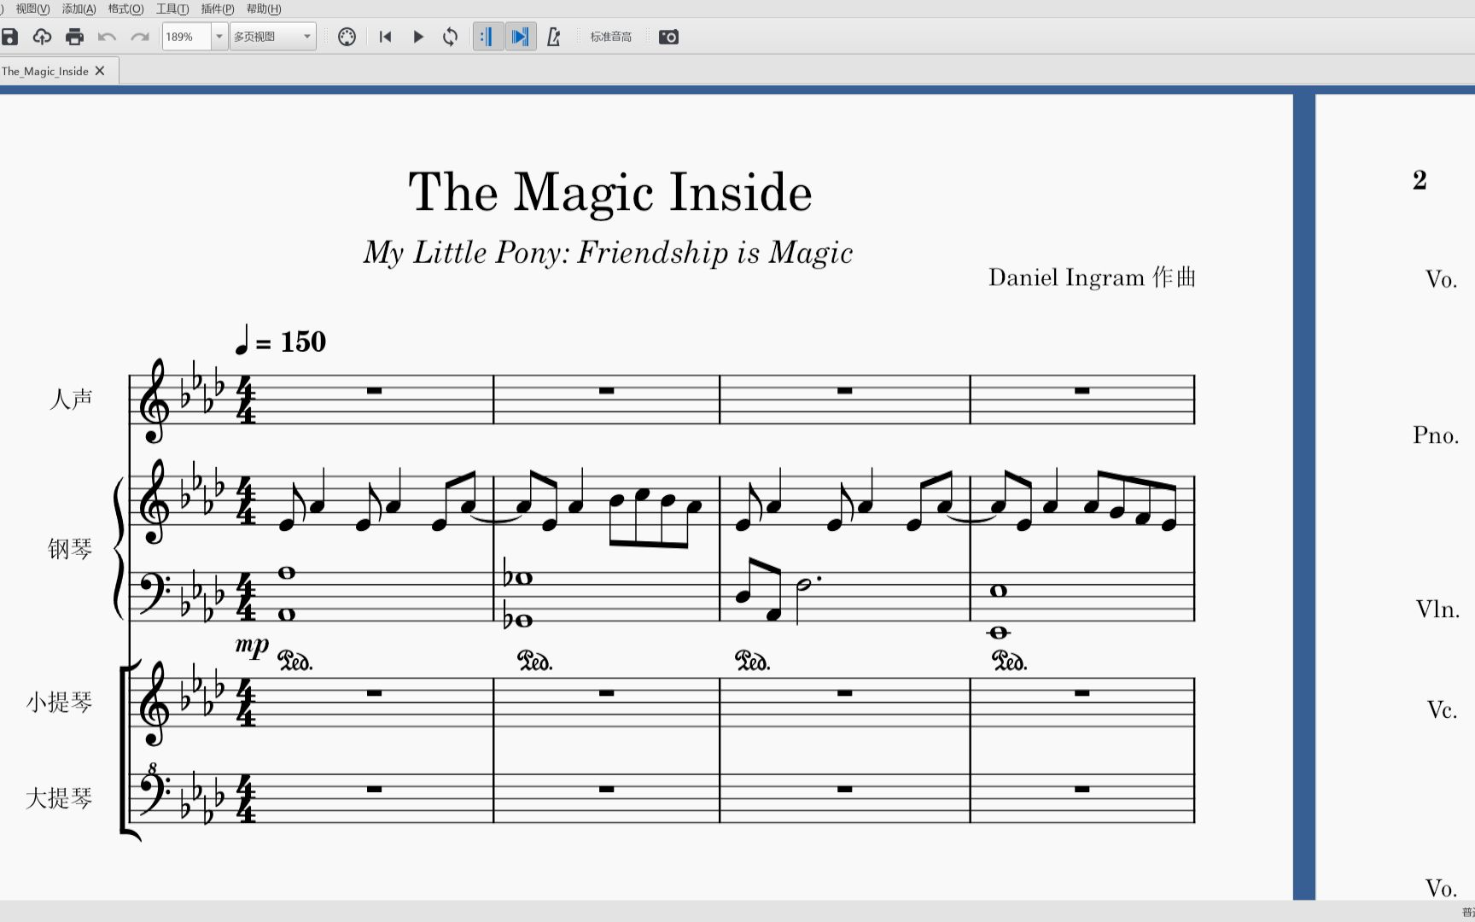Select the 4/4 time signature on 人声 staff

(x=246, y=400)
